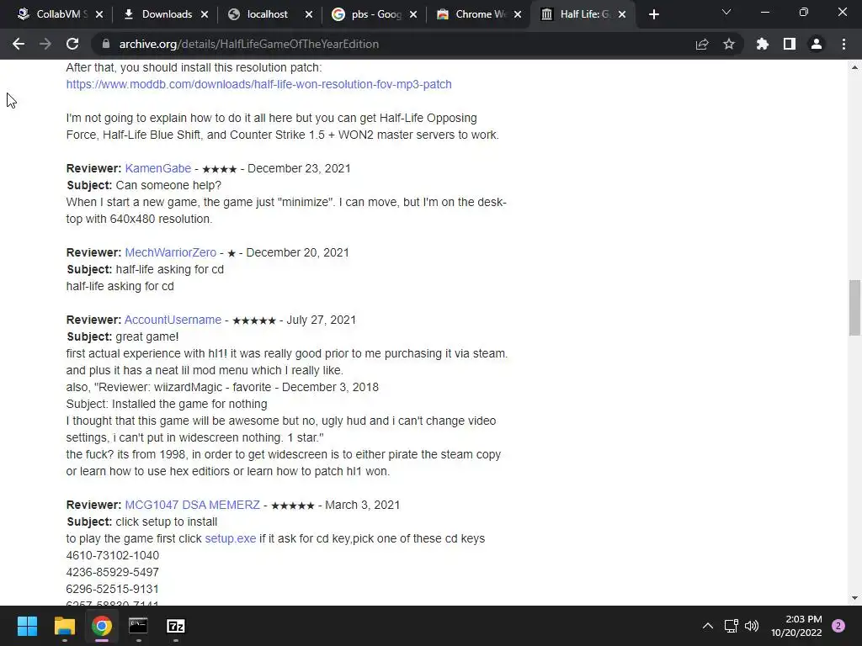Screen dimensions: 862x646
Task: Close the localhost tab
Action: point(309,14)
